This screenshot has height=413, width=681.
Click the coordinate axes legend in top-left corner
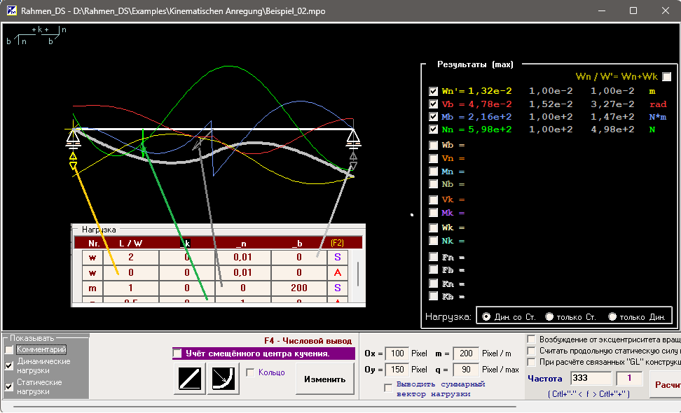[x=36, y=36]
